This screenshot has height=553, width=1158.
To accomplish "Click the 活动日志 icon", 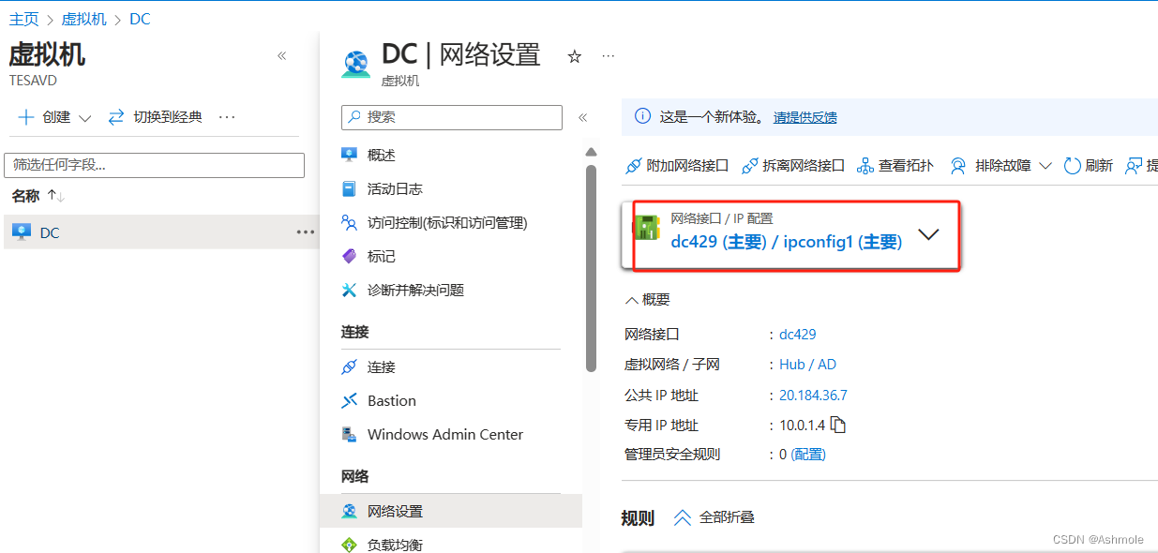I will [x=350, y=188].
